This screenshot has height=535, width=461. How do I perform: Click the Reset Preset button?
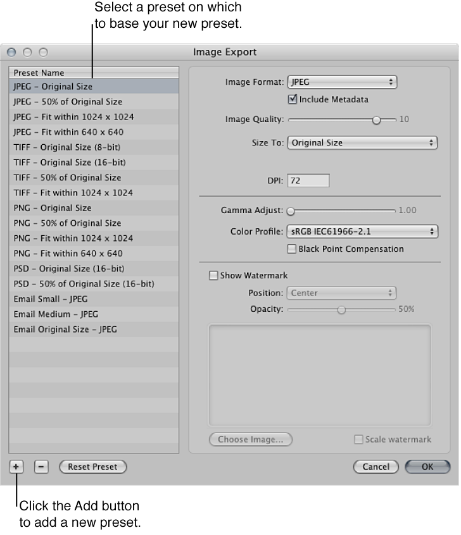pyautogui.click(x=92, y=467)
